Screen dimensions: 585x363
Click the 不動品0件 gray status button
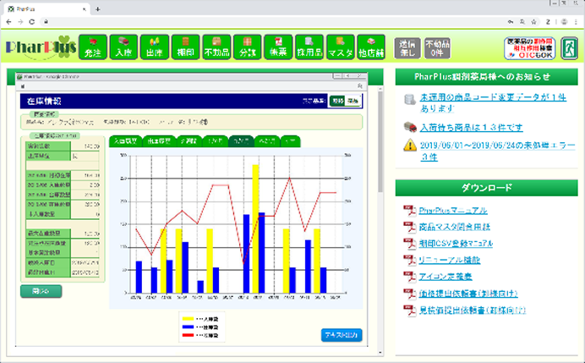[437, 48]
